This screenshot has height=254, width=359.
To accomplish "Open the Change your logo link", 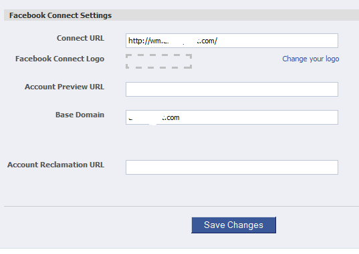I will 310,59.
